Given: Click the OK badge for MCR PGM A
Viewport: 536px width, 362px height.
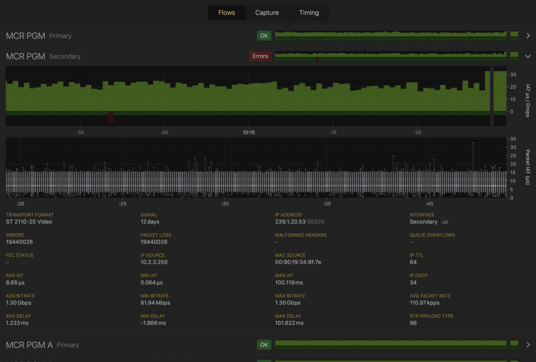Looking at the screenshot, I should [x=264, y=345].
